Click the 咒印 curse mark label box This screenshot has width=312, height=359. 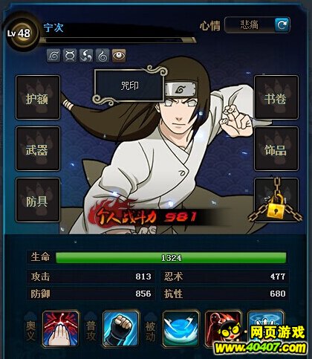point(129,85)
